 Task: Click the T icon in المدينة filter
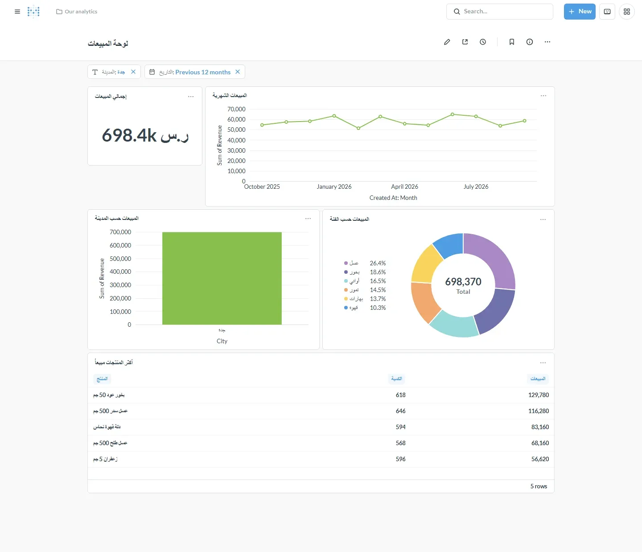95,72
